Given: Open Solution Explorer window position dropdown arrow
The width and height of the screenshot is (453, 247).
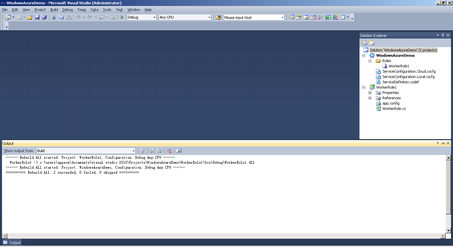Looking at the screenshot, I should click(x=437, y=35).
